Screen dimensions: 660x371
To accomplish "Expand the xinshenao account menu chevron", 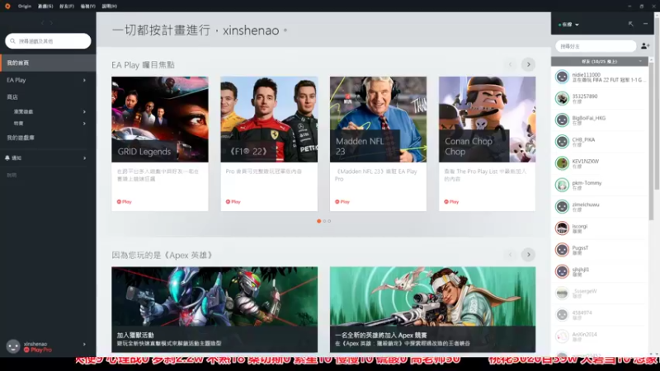I will click(x=84, y=344).
